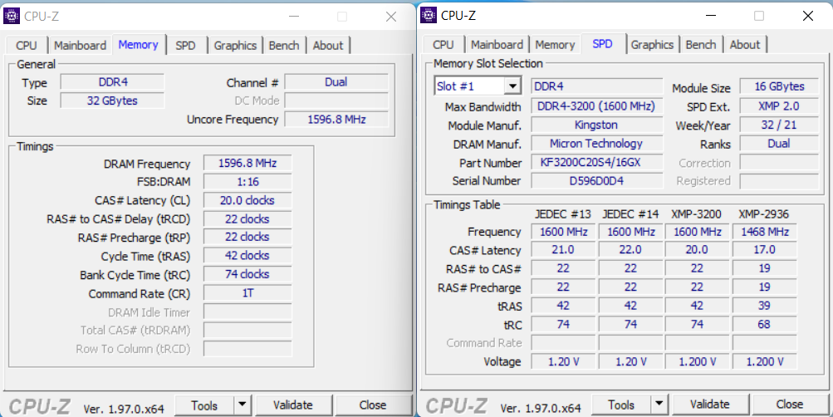Click SPD Ext. field XMP 2.0

tap(779, 106)
